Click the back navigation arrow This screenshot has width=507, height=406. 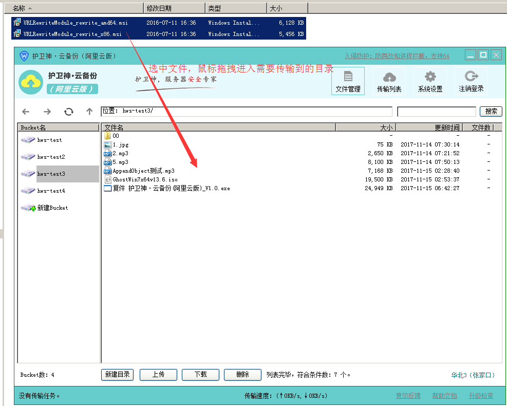[26, 112]
